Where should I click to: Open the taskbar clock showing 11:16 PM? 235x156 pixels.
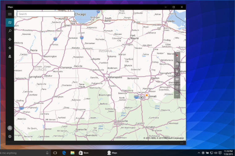(228, 153)
